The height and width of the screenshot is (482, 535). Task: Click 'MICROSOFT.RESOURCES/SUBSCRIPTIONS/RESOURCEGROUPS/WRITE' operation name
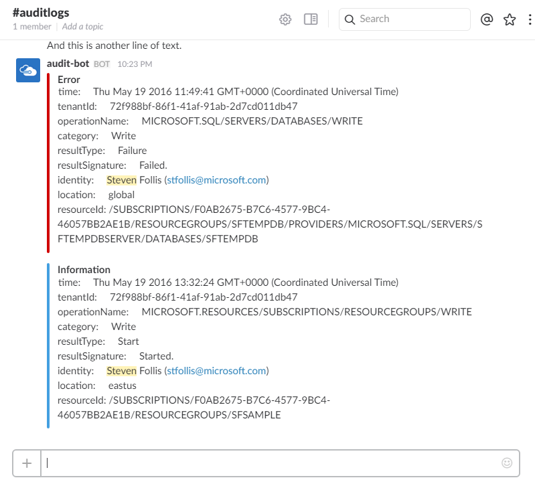[x=307, y=312]
